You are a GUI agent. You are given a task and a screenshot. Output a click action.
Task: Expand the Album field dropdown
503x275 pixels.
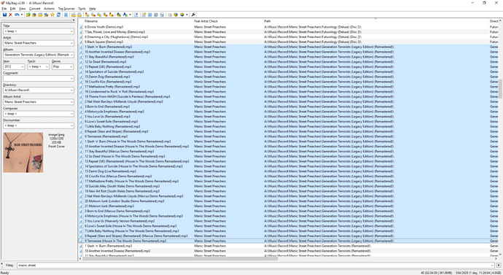tap(71, 55)
